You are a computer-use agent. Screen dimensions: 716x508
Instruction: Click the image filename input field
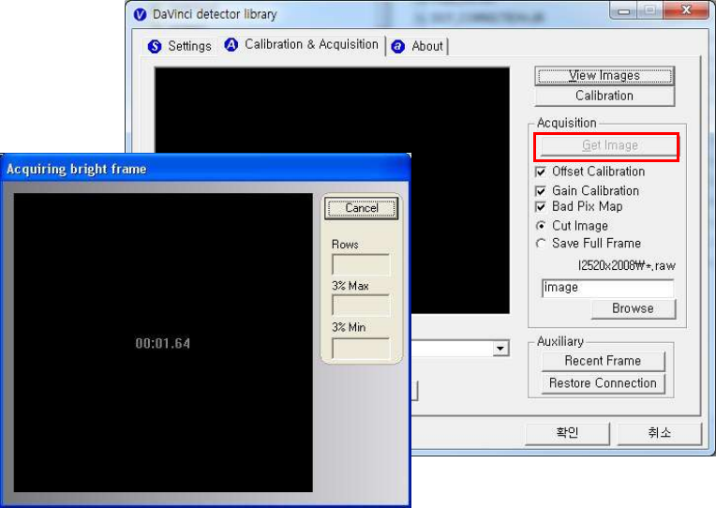pyautogui.click(x=608, y=288)
